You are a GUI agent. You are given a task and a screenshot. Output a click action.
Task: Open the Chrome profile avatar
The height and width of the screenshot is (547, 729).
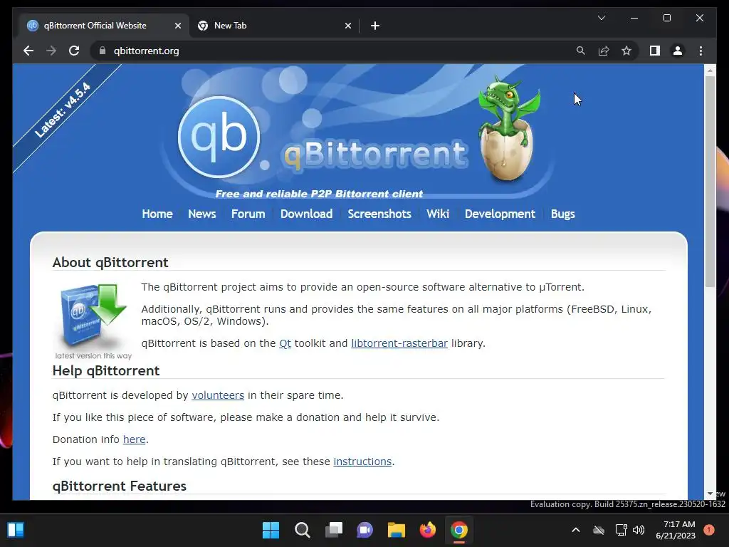point(678,51)
